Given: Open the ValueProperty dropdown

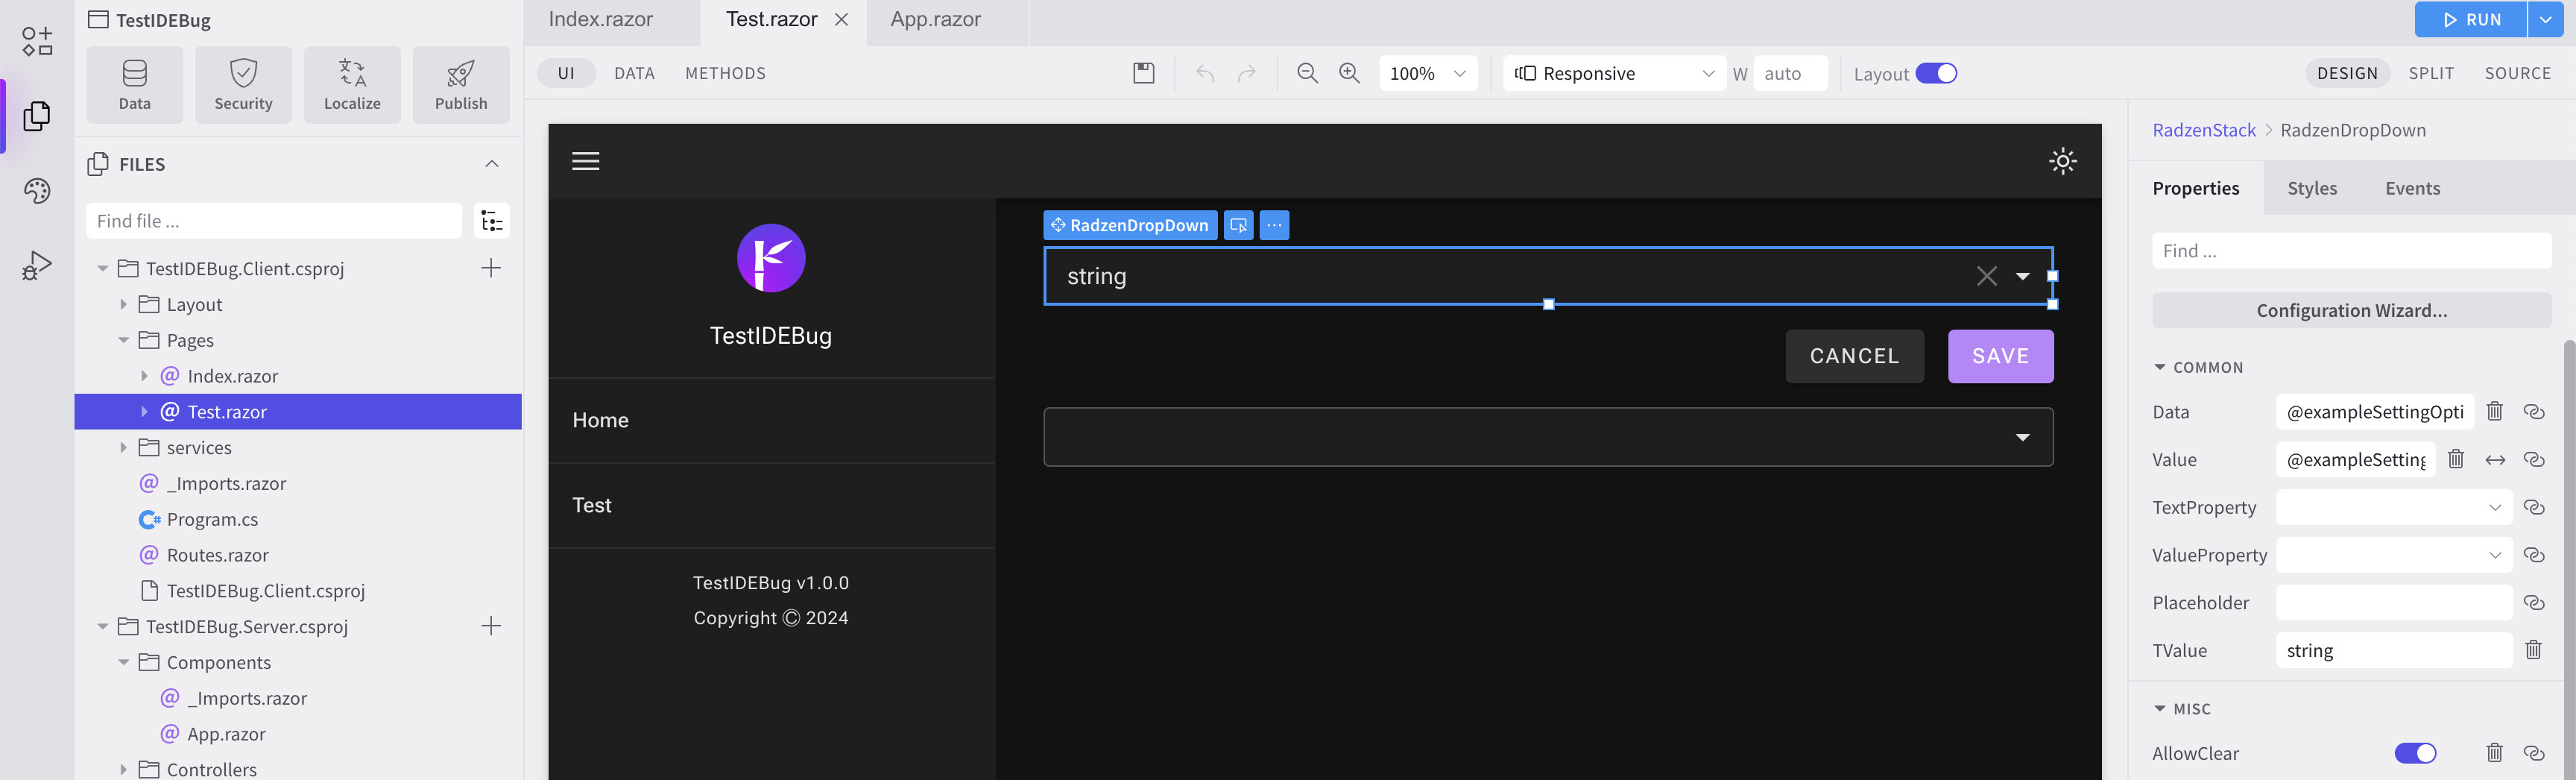Looking at the screenshot, I should [2394, 555].
